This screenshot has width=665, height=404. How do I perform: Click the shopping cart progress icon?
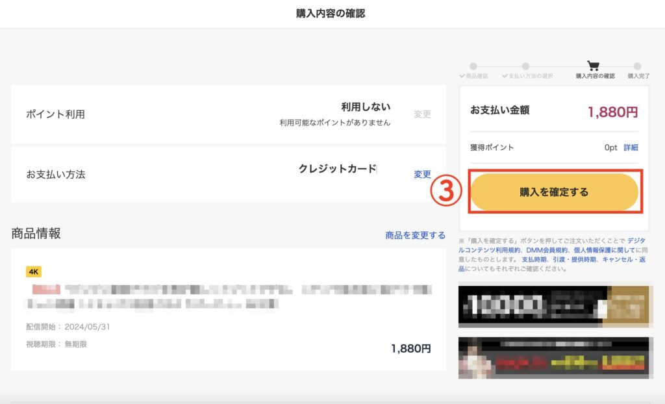(x=593, y=66)
